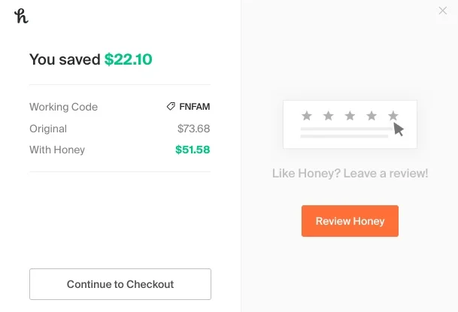Click the FNFAM working code text

[195, 107]
